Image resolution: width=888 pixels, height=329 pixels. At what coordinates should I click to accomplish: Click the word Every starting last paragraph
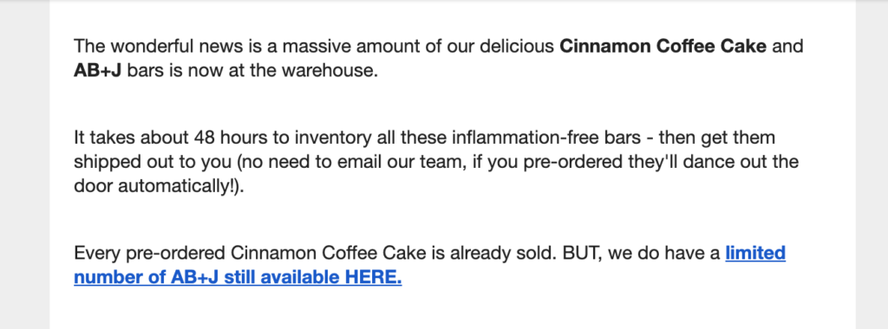tap(97, 253)
